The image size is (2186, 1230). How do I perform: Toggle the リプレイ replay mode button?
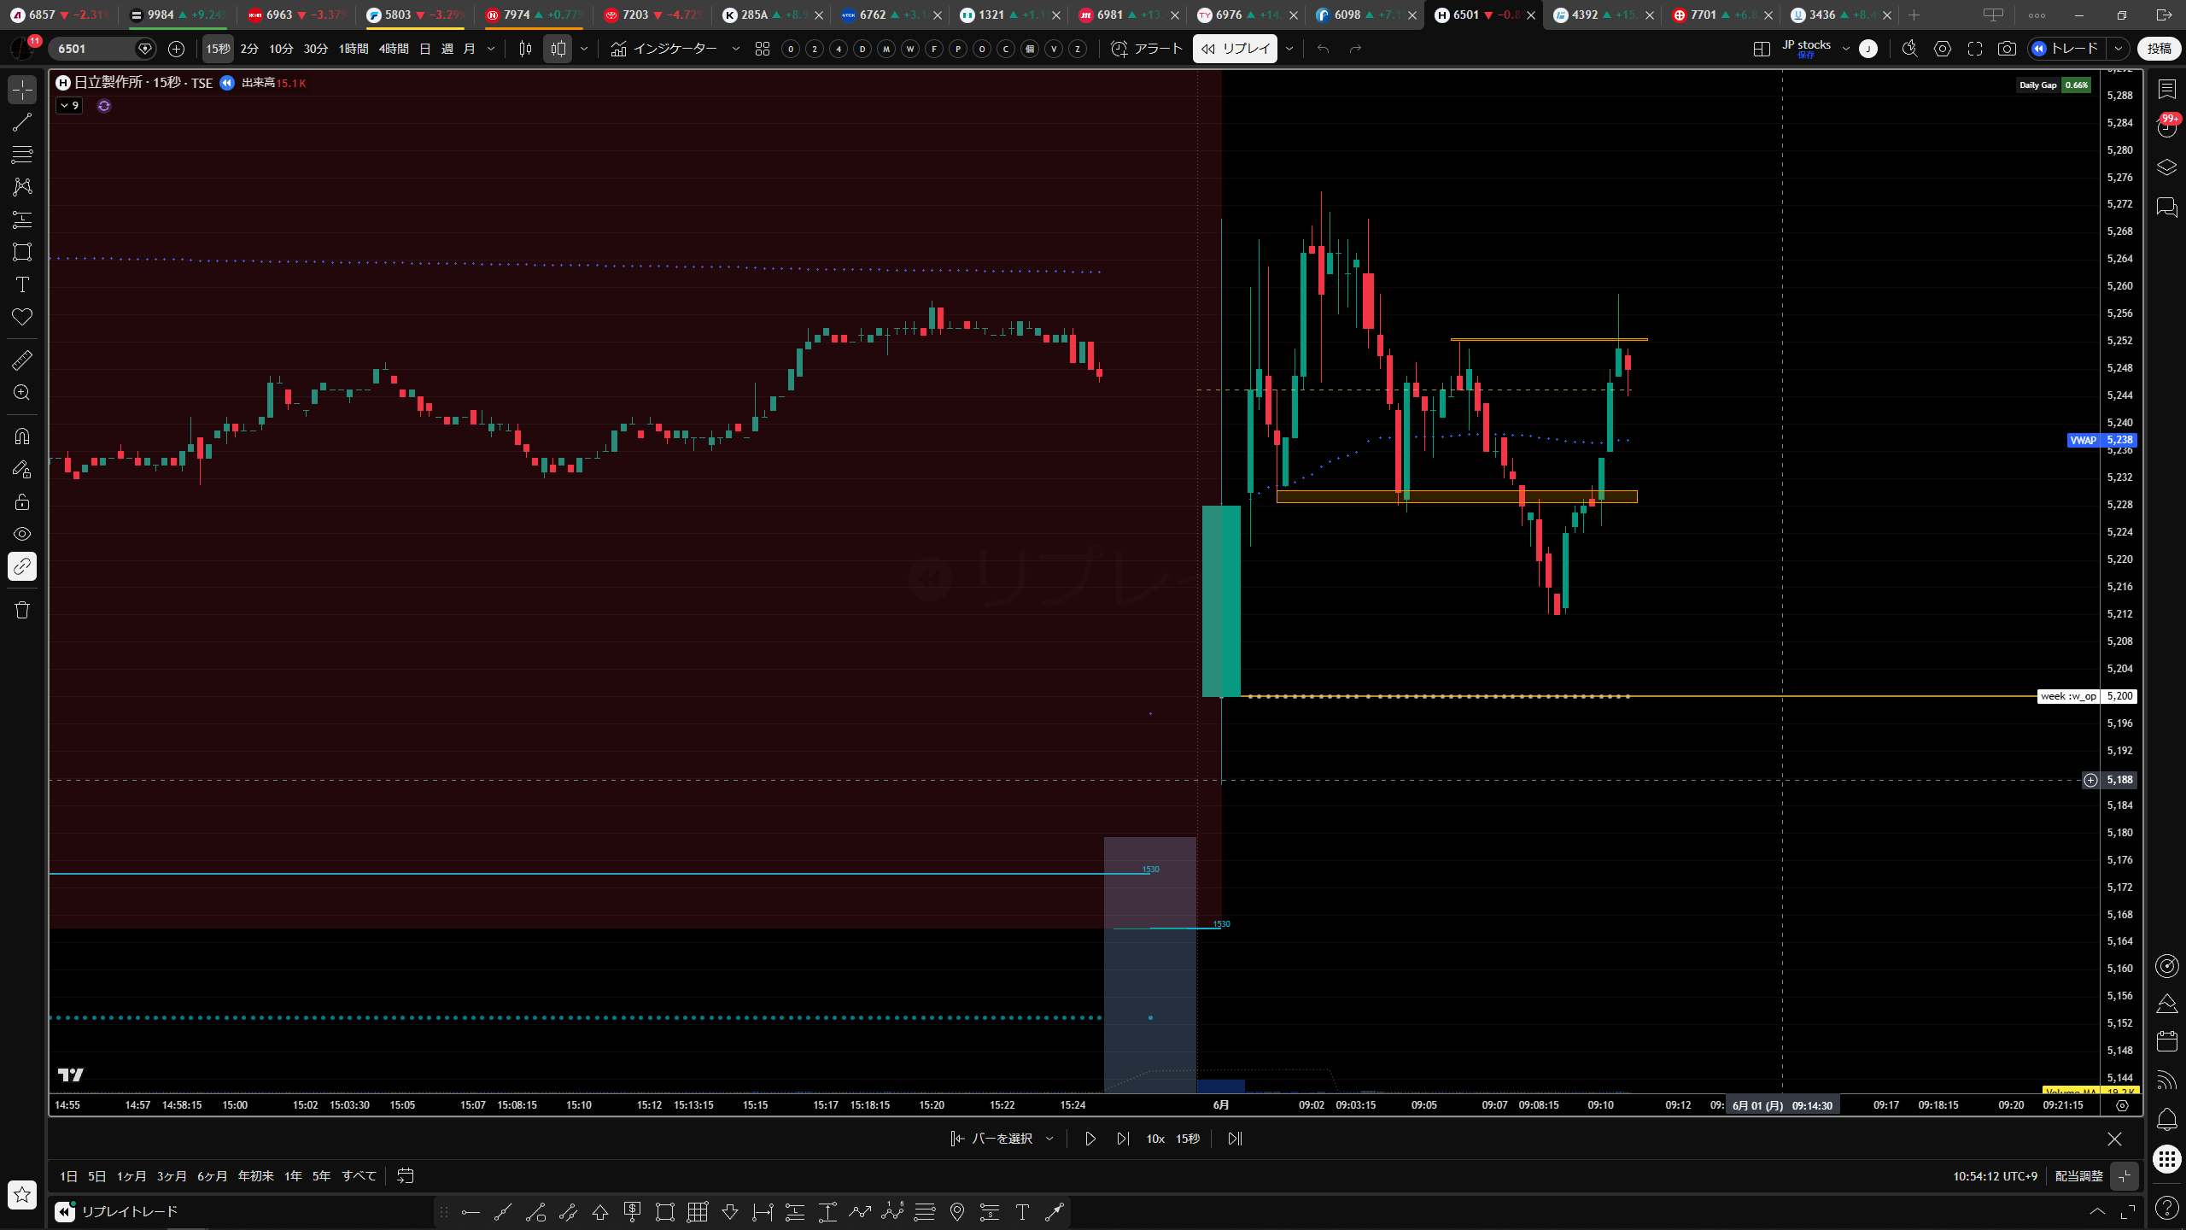[1236, 49]
